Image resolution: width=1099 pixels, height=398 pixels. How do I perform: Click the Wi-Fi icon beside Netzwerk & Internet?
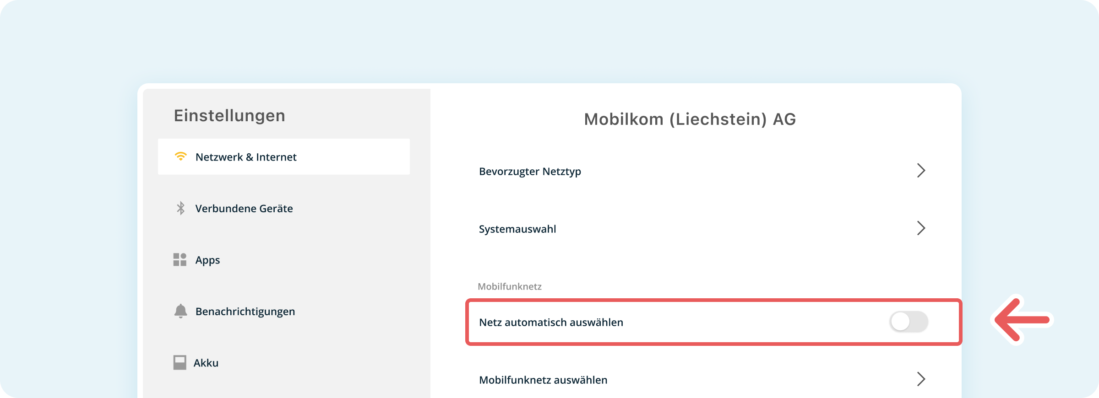pyautogui.click(x=181, y=156)
